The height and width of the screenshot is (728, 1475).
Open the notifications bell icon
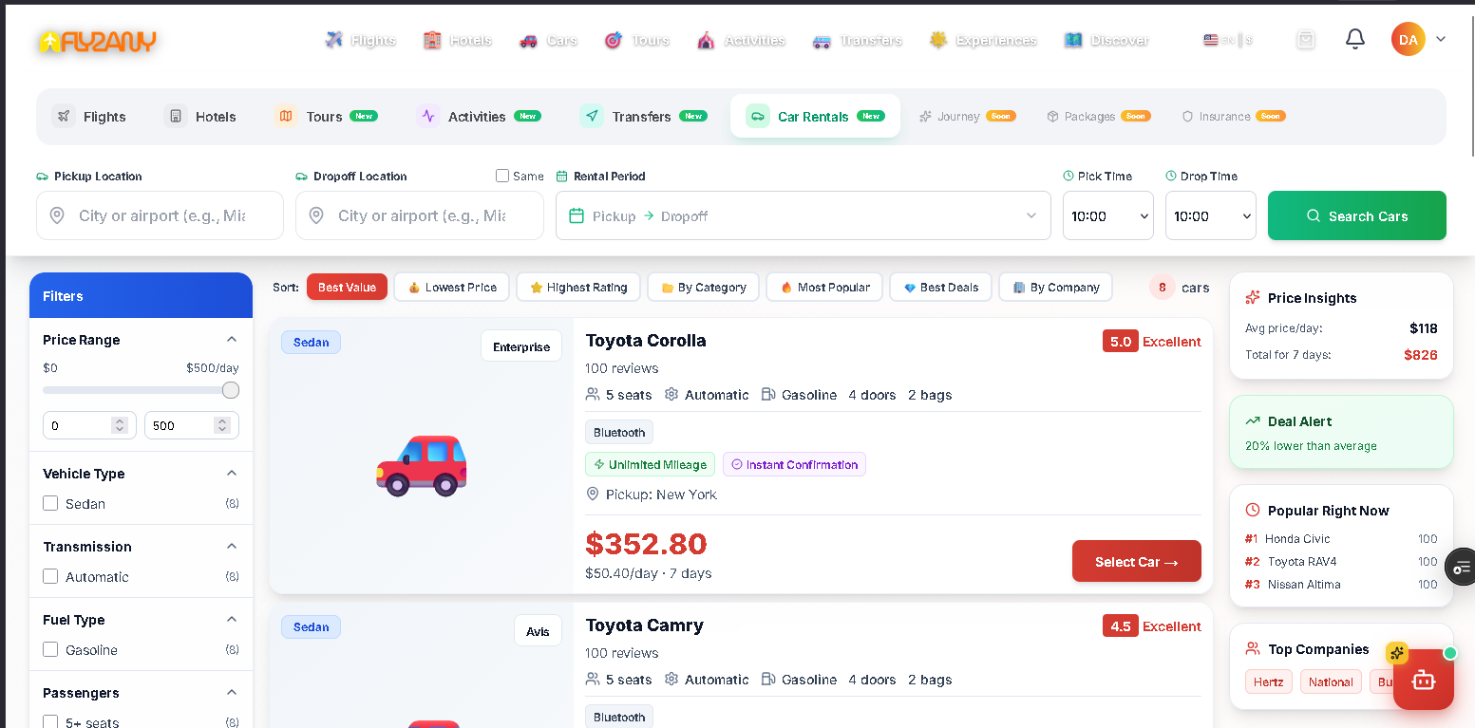[x=1354, y=38]
